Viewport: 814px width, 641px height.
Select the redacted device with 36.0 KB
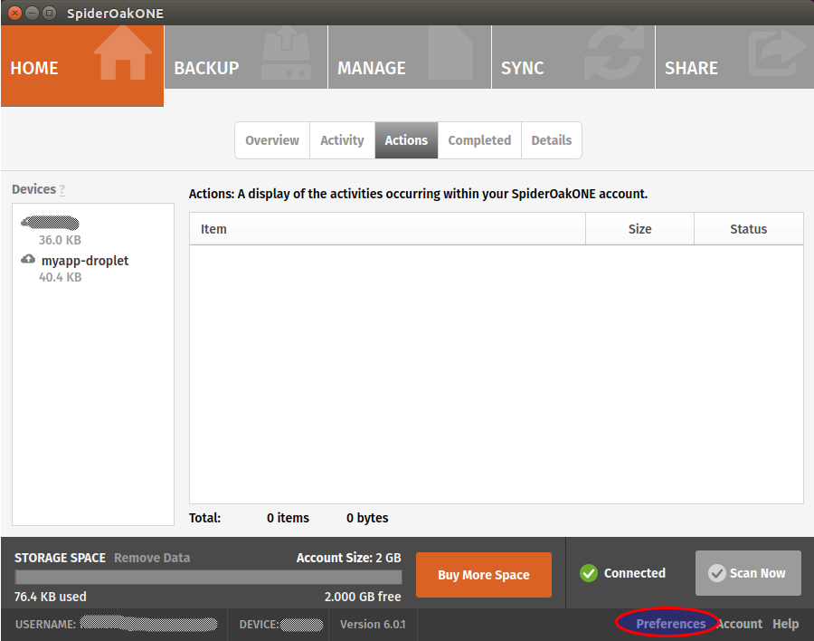click(50, 223)
